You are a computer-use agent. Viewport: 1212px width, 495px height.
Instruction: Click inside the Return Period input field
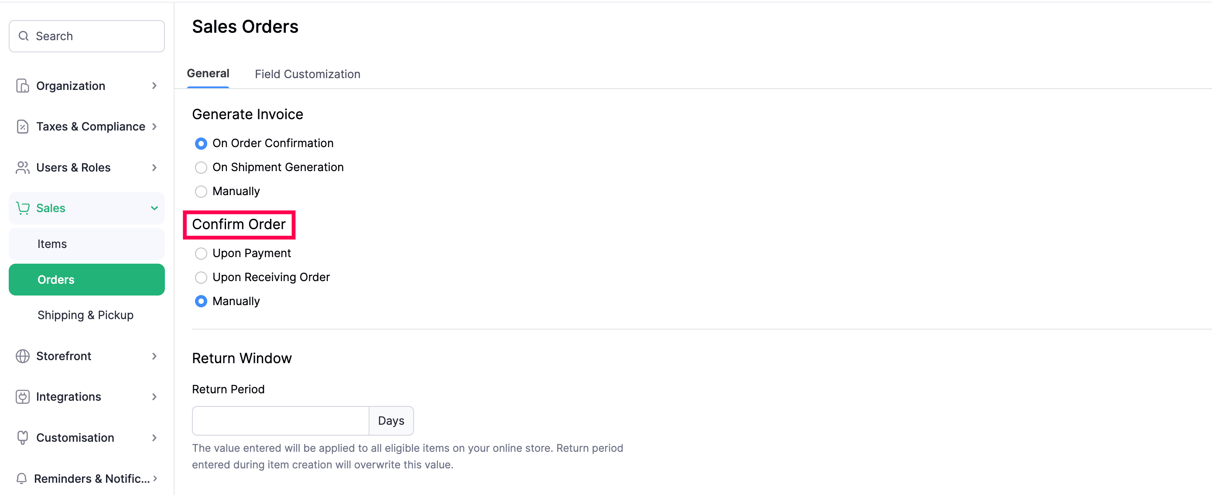tap(280, 420)
